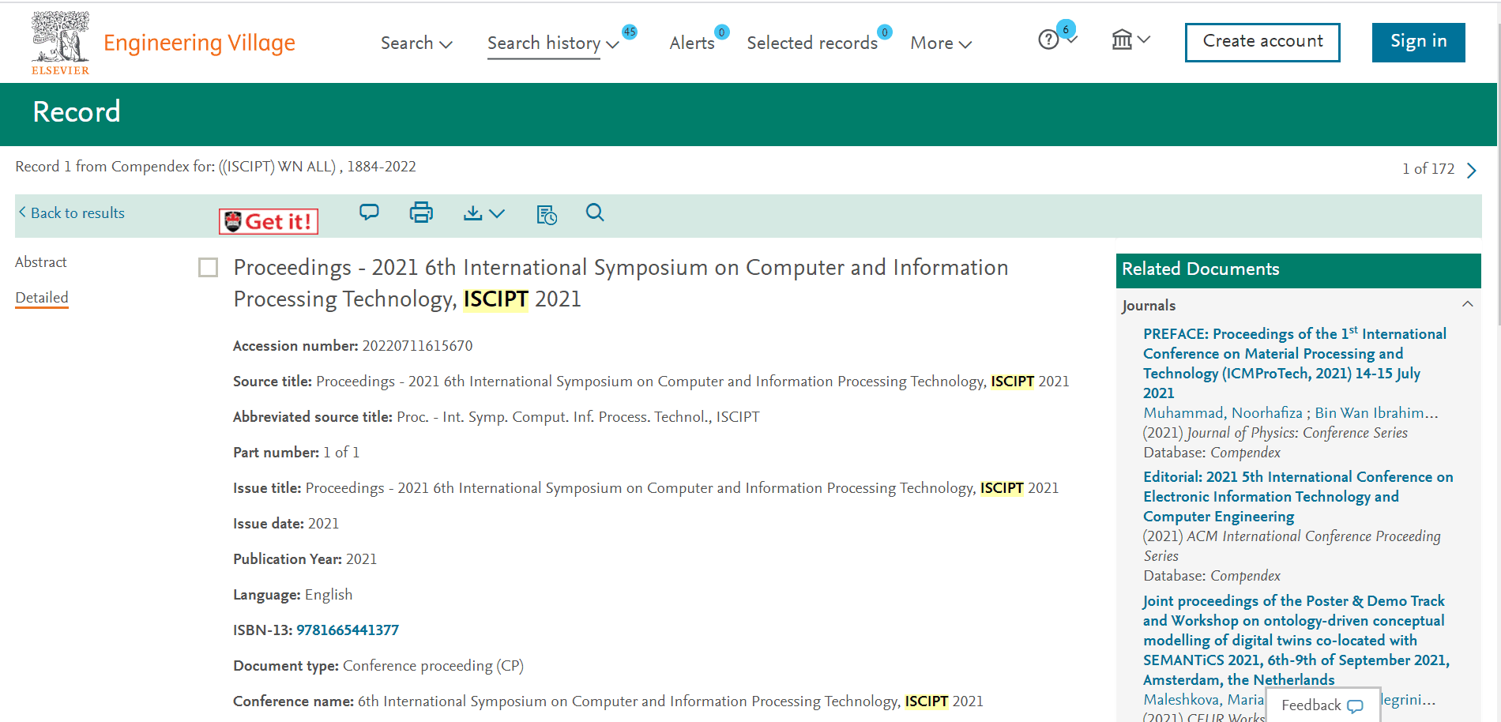Open the Engineering Village home link
1501x722 pixels.
coord(199,43)
